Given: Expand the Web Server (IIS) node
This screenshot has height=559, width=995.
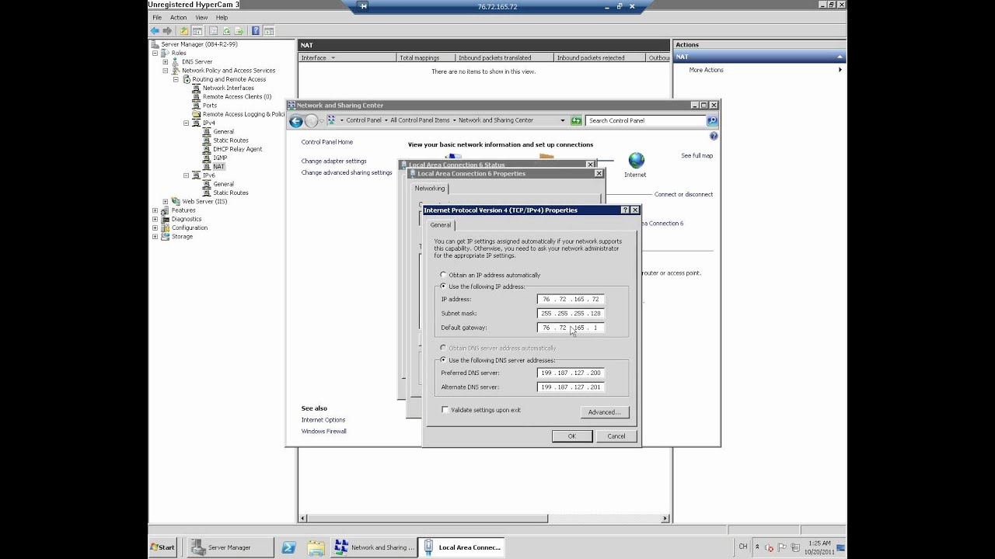Looking at the screenshot, I should click(x=165, y=201).
